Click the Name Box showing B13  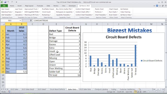[x=10, y=20]
